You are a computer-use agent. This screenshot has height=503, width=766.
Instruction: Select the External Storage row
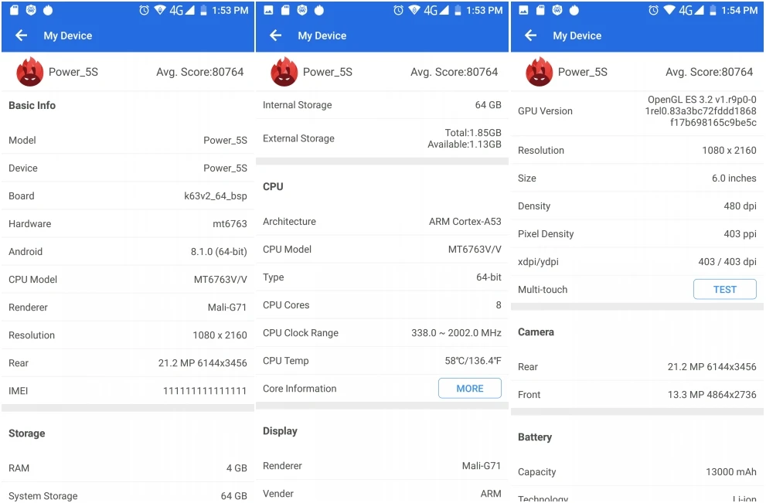(x=382, y=138)
